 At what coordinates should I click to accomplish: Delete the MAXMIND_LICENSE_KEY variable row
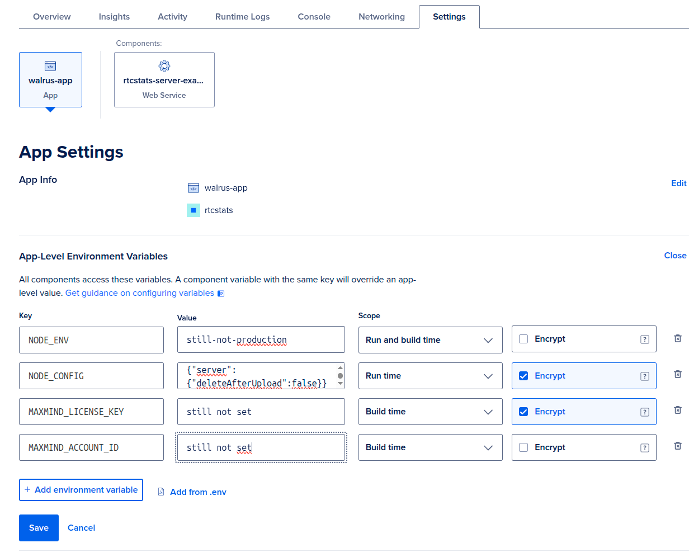[x=678, y=410]
